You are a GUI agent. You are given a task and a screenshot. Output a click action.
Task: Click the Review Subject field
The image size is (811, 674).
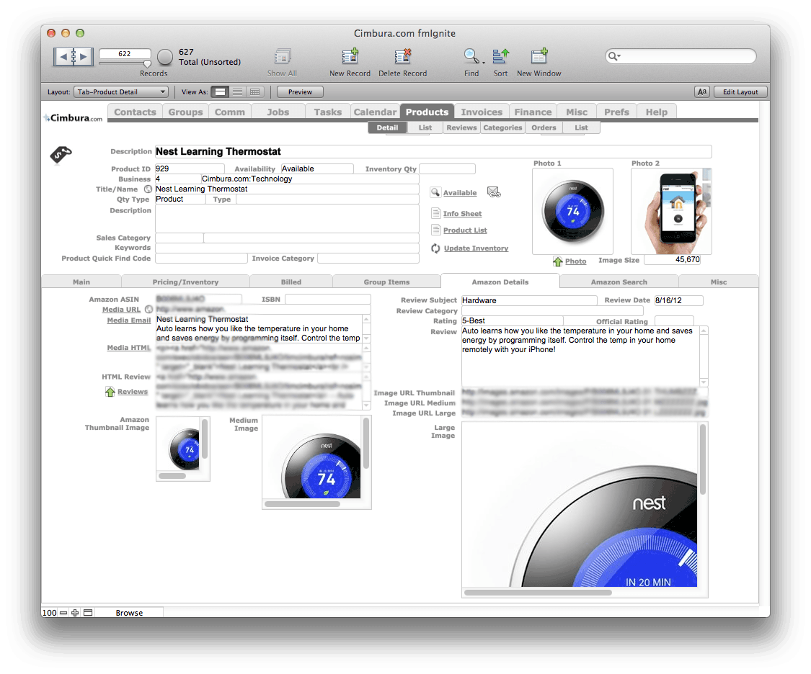pyautogui.click(x=529, y=300)
